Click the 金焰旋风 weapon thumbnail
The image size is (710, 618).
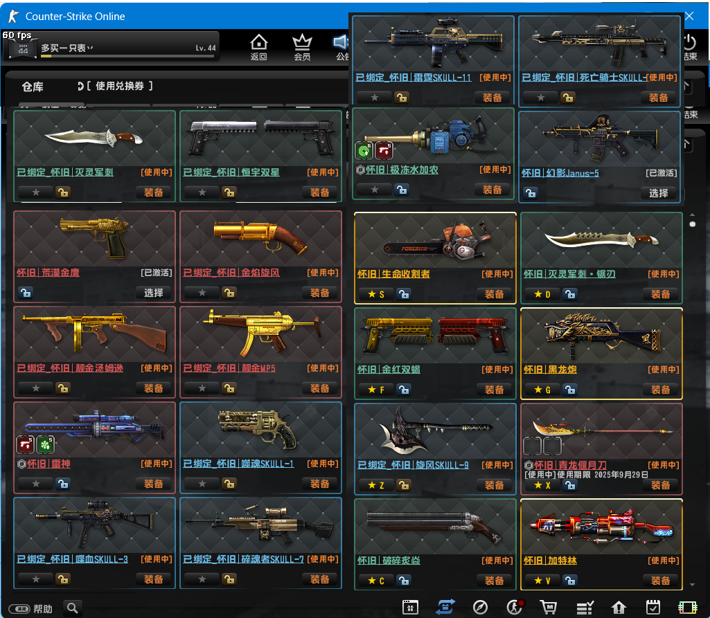pyautogui.click(x=260, y=239)
